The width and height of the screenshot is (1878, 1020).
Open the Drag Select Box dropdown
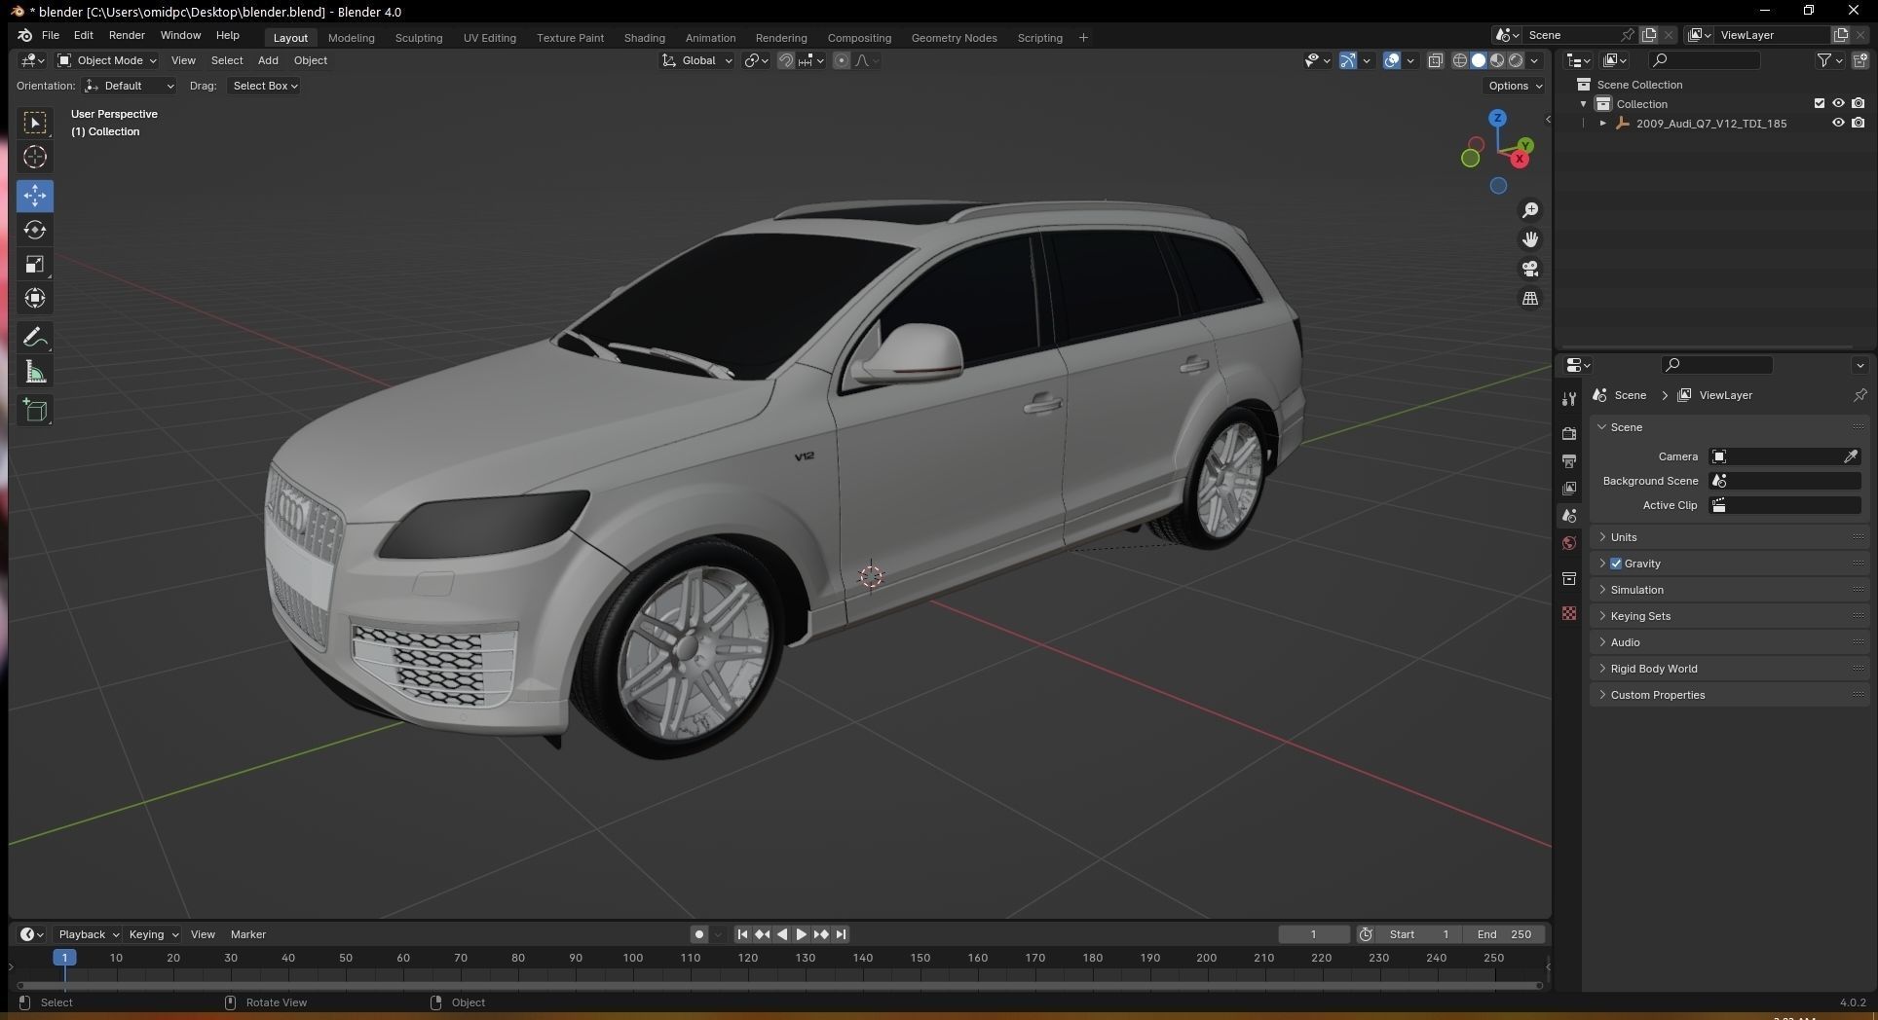pos(264,86)
